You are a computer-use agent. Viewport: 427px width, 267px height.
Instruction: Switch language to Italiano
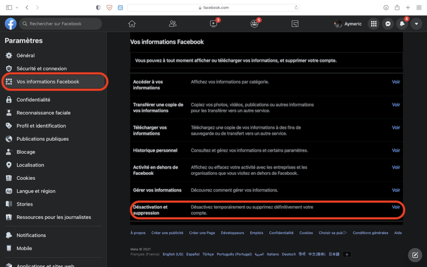point(273,254)
